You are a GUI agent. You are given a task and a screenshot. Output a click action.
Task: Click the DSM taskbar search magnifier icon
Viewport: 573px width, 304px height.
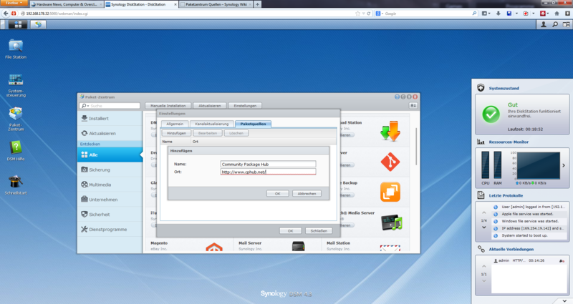[x=554, y=24]
